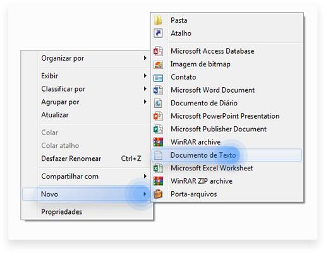
Task: Click the Imagem de bitmap icon
Action: [x=158, y=64]
